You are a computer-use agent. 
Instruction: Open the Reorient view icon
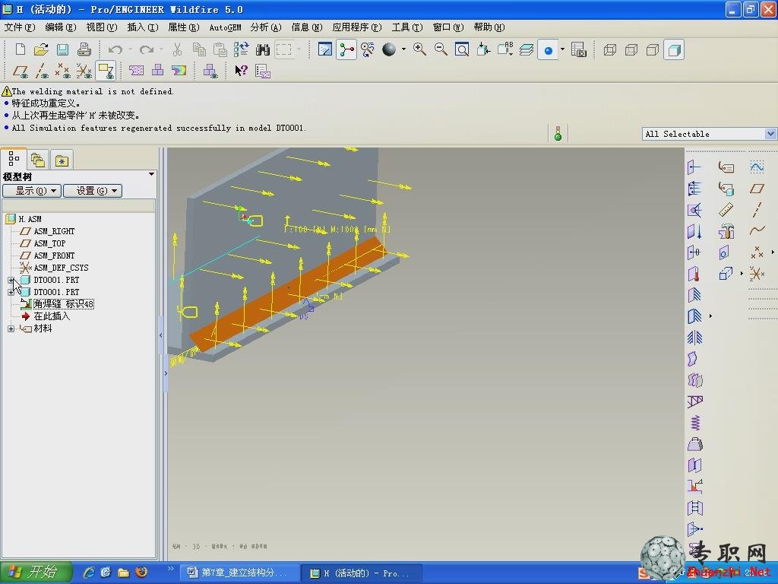[483, 49]
